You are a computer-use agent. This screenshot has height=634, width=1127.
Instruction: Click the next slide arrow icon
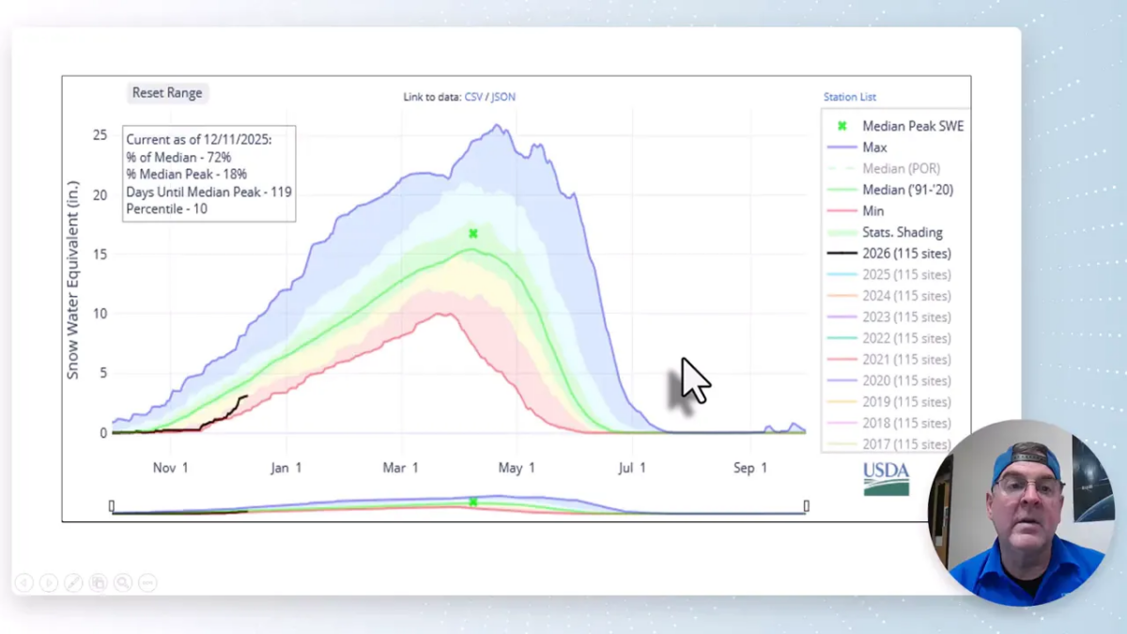click(49, 583)
